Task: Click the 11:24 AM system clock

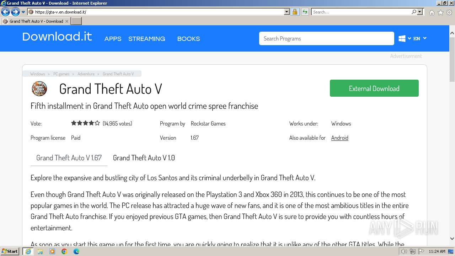Action: (437, 251)
